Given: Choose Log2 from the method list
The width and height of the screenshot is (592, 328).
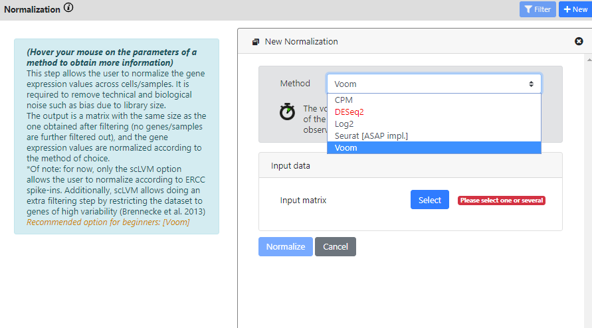Looking at the screenshot, I should (434, 123).
